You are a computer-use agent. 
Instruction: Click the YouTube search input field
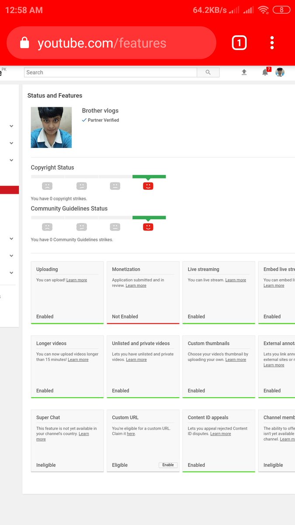pos(111,72)
